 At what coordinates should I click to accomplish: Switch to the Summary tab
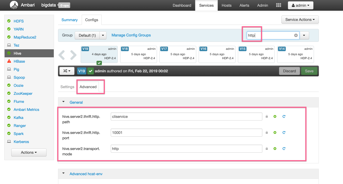(69, 20)
